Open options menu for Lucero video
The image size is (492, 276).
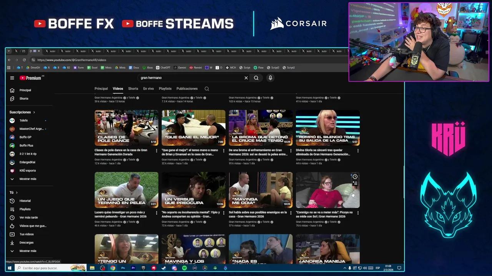click(156, 213)
